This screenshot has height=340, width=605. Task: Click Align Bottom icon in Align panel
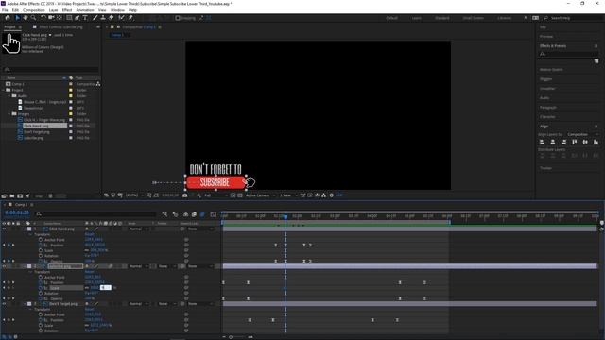pos(596,142)
